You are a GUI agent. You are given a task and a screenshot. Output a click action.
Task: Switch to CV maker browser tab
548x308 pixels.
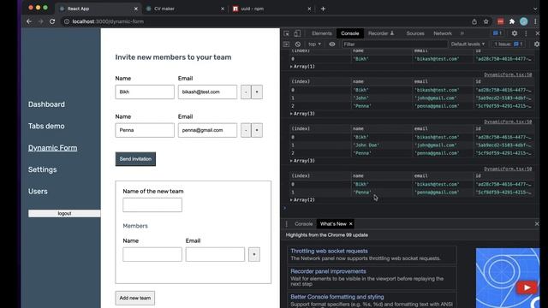[x=185, y=9]
